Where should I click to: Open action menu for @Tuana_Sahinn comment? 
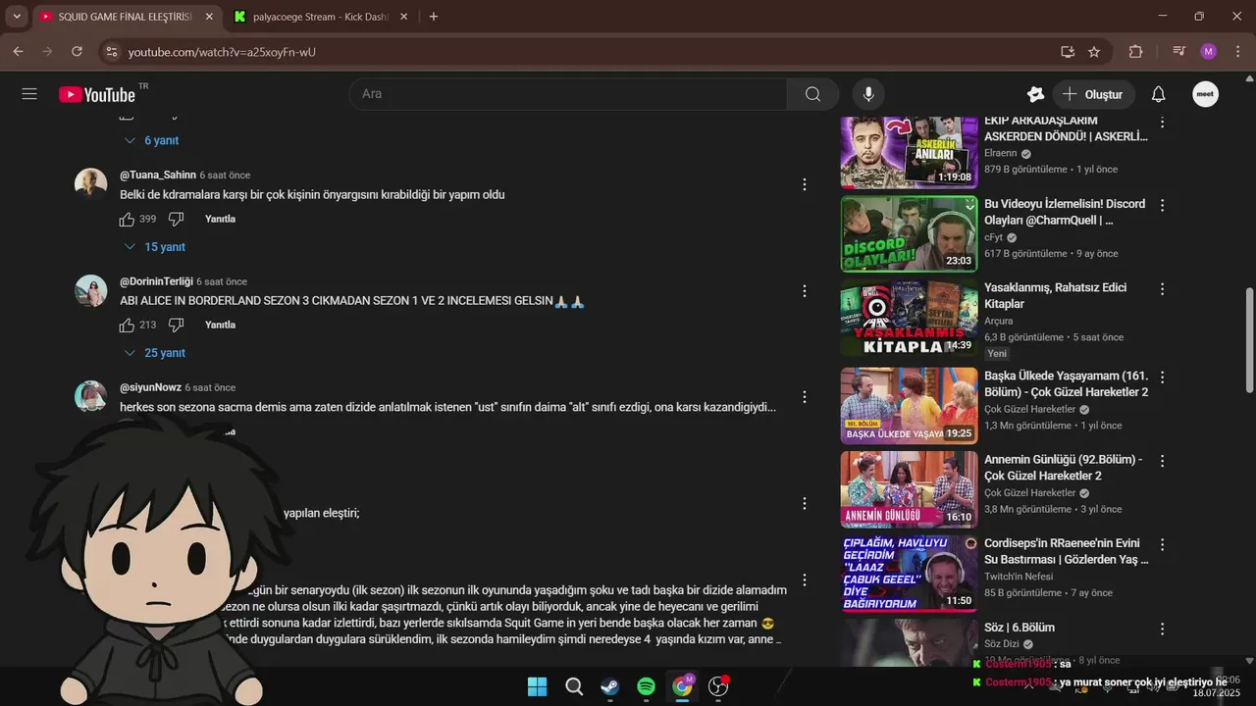click(805, 184)
